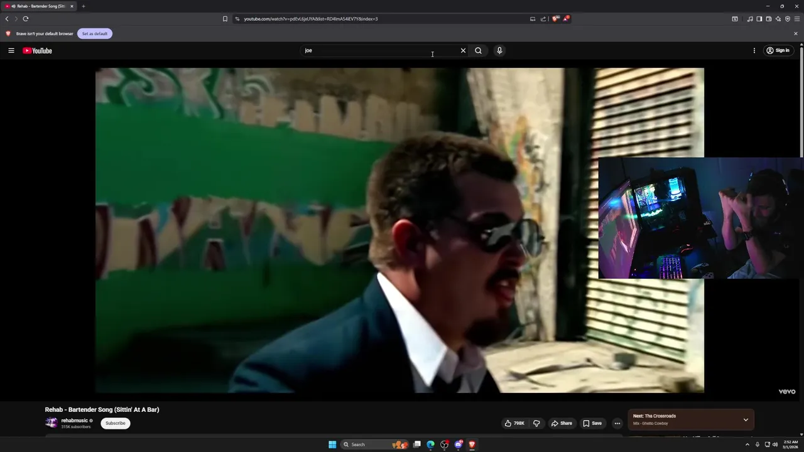Image resolution: width=804 pixels, height=452 pixels.
Task: Share the Bartender Song video
Action: 562,423
